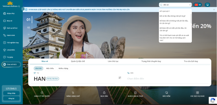Open Bảo hiểm service
Image resolution: width=217 pixels, height=105 pixels.
(x=166, y=94)
